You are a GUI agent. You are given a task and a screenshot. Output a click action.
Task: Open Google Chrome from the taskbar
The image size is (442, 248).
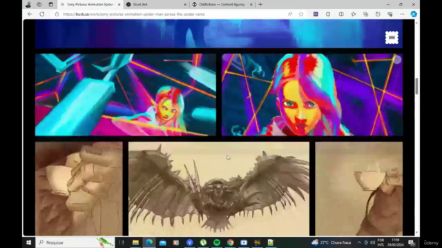tap(230, 242)
